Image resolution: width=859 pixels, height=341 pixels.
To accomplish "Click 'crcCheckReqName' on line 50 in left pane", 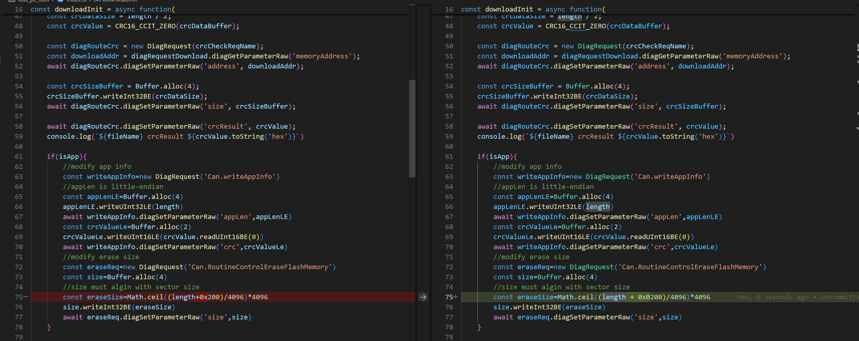I will [225, 46].
